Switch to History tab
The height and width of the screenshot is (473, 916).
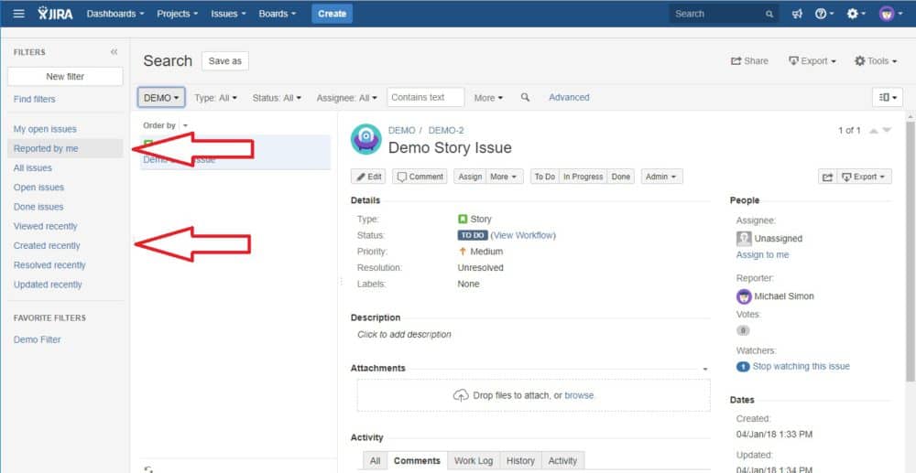(x=520, y=461)
